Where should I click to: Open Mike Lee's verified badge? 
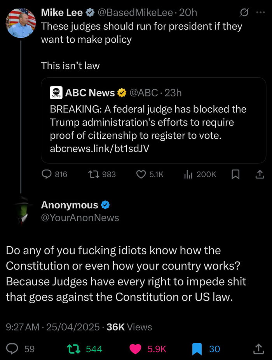click(90, 12)
